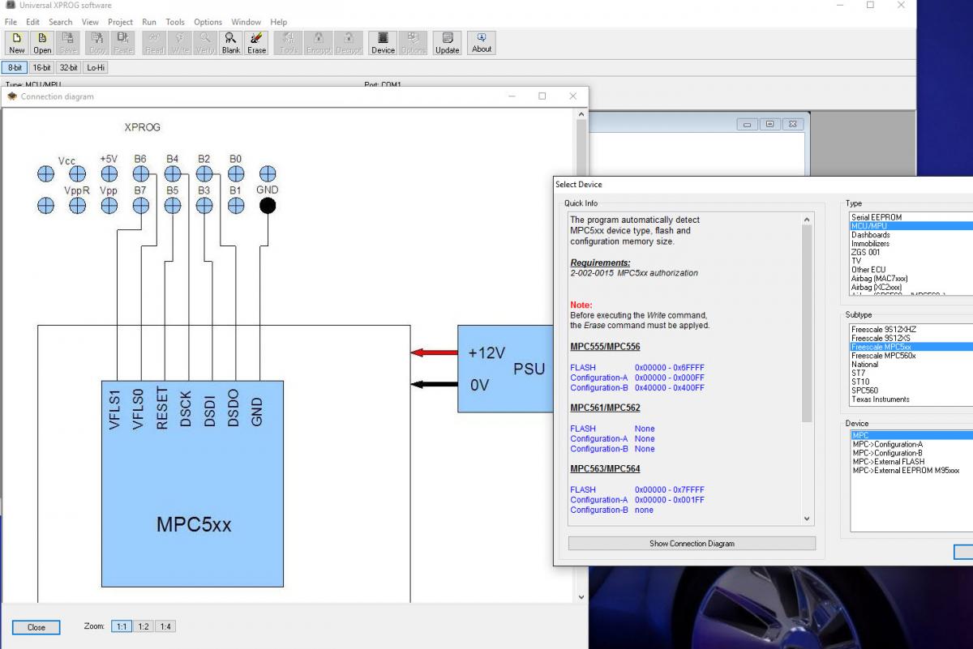973x649 pixels.
Task: Open the Device selection toolbar icon
Action: 383,43
